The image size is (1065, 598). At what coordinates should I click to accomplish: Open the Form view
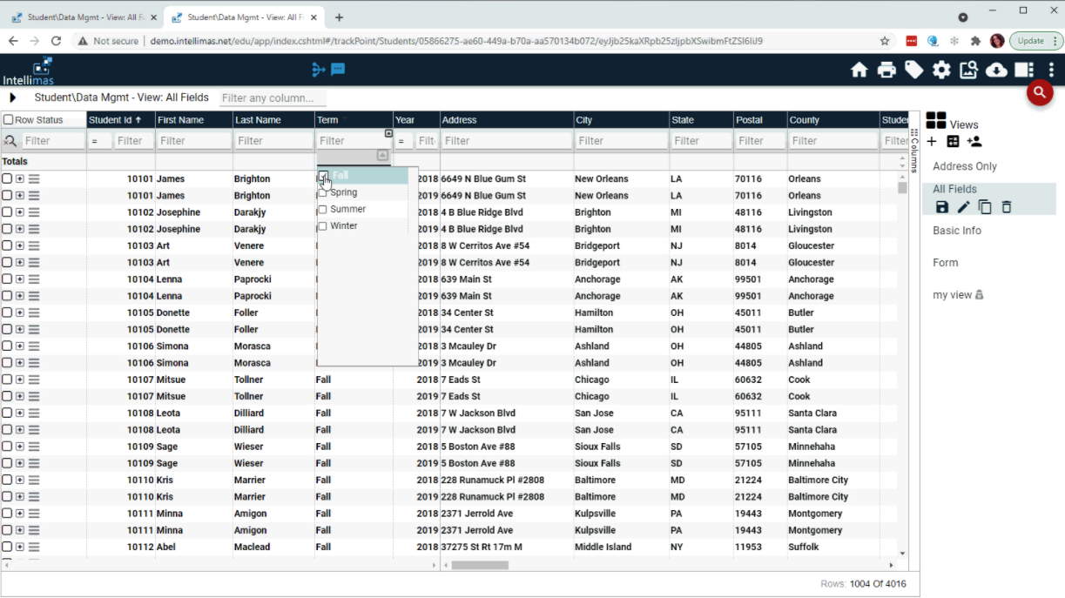click(946, 263)
